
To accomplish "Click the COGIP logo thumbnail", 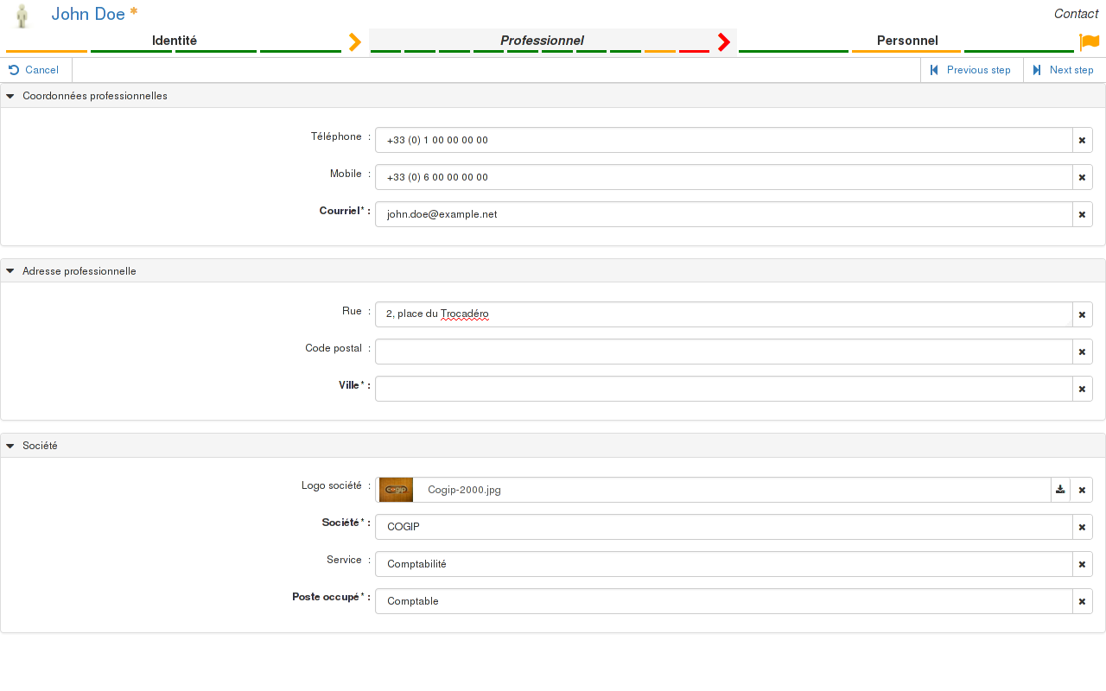I will point(395,489).
